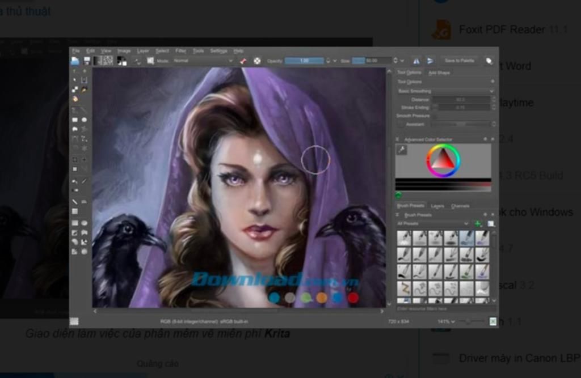Viewport: 581px width, 378px height.
Task: Open the 141% zoom dropdown
Action: (446, 321)
